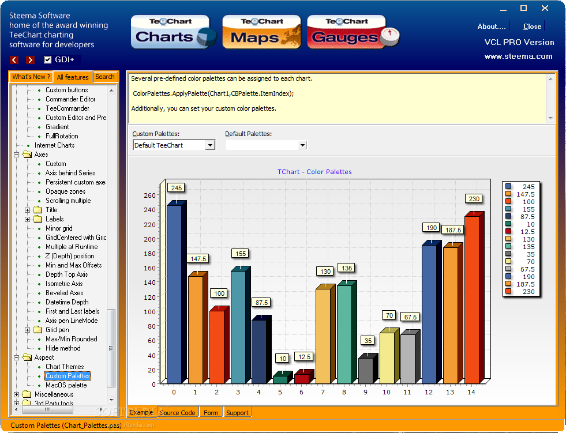Open the TeeChart Maps banner
566x433 pixels.
262,32
